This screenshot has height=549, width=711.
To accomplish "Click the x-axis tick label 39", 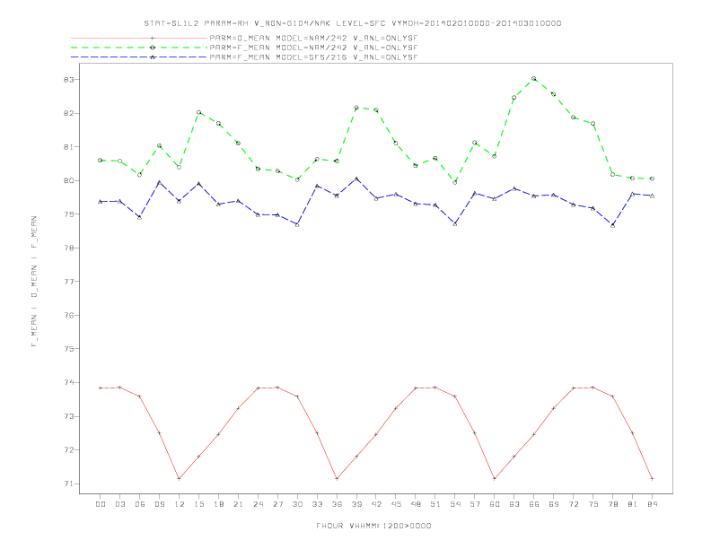I will coord(356,504).
